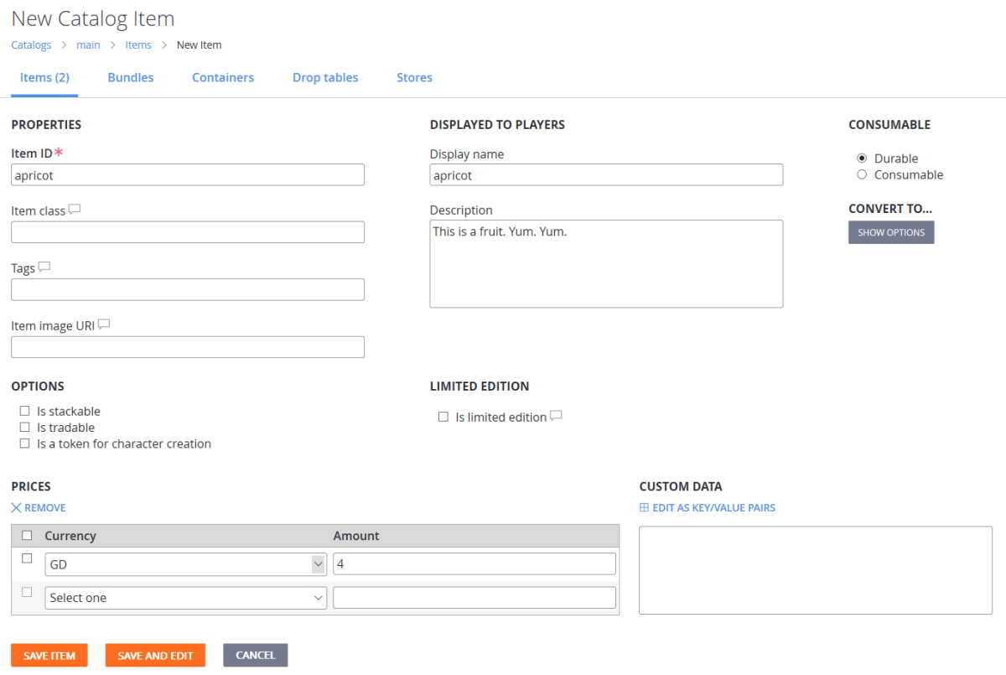Screen dimensions: 1006x675
Task: Enable the Is tradable checkbox
Action: (24, 428)
